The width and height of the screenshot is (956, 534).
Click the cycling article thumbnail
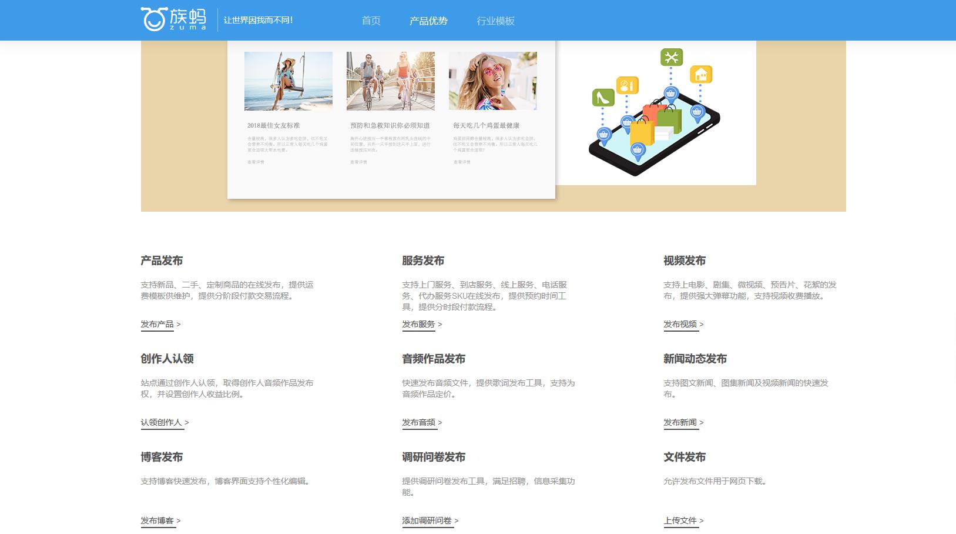[x=390, y=81]
